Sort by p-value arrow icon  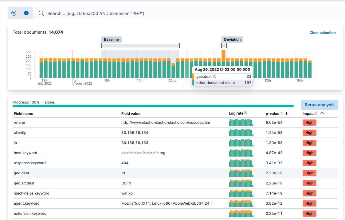pos(287,114)
